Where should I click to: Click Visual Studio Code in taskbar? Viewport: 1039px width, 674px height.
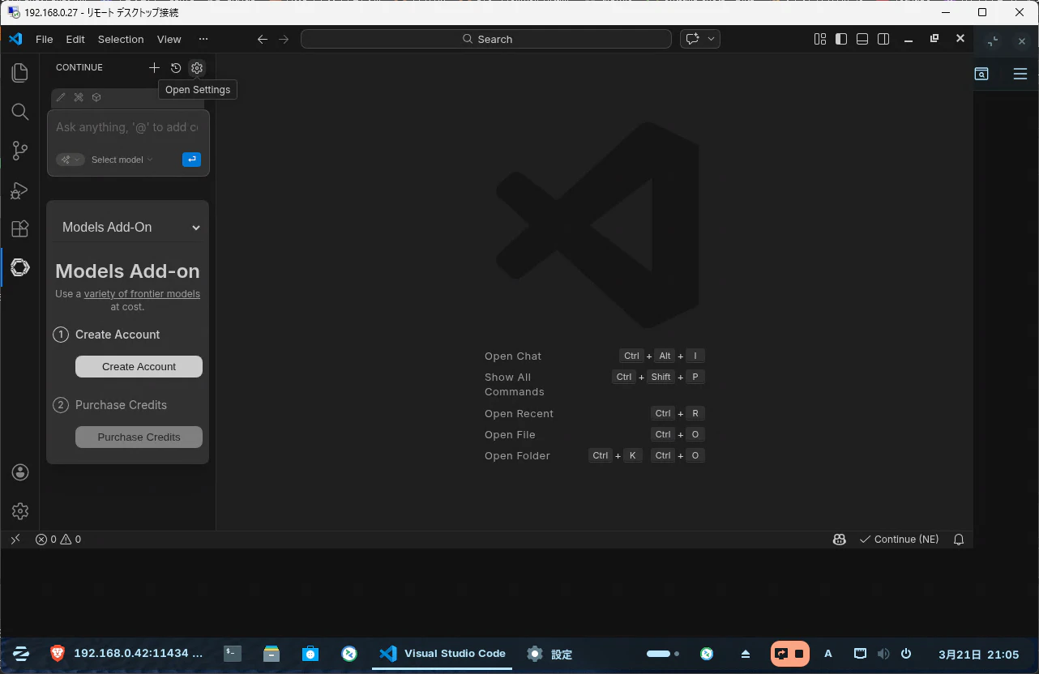tap(443, 654)
